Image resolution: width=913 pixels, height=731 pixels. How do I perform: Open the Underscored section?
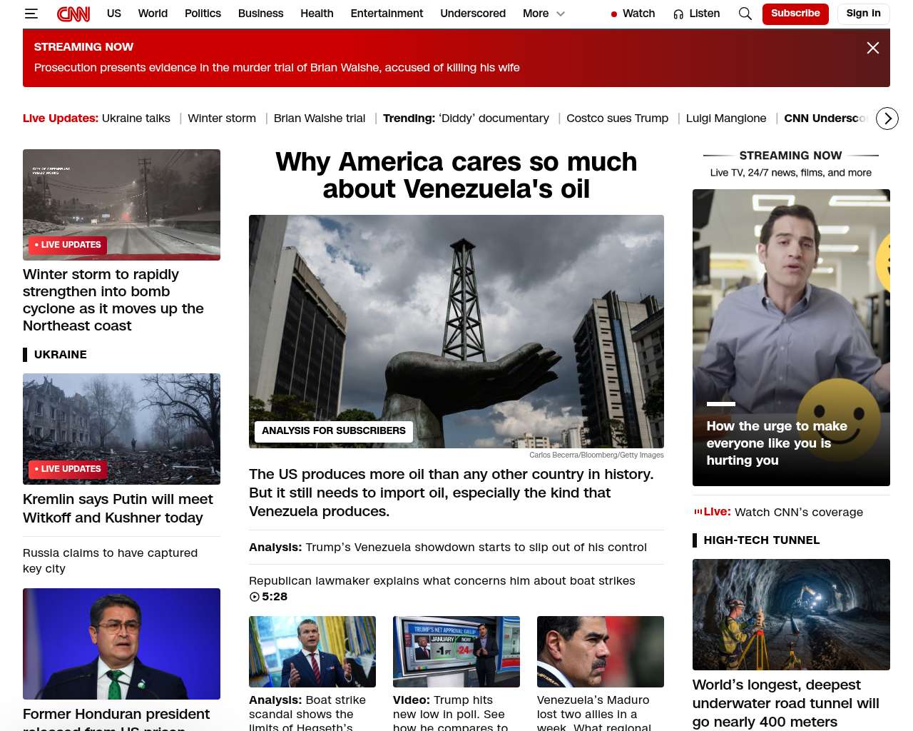473,14
